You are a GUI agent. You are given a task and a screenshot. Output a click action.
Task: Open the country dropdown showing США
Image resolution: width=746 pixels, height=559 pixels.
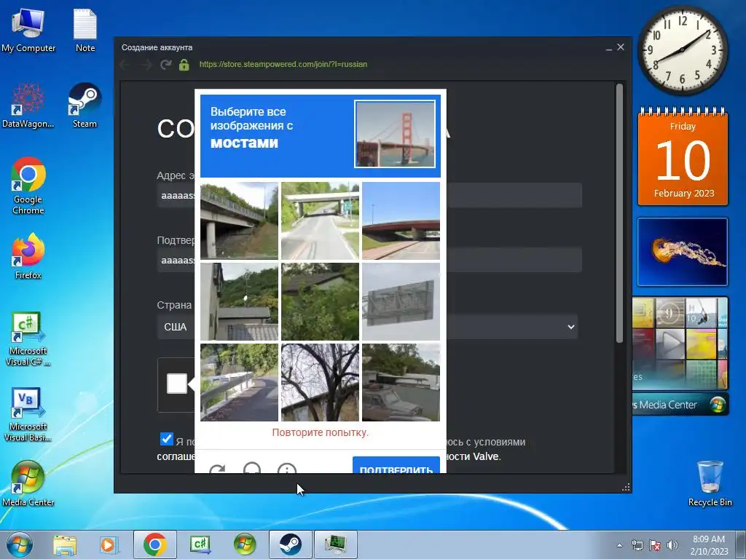pos(367,327)
